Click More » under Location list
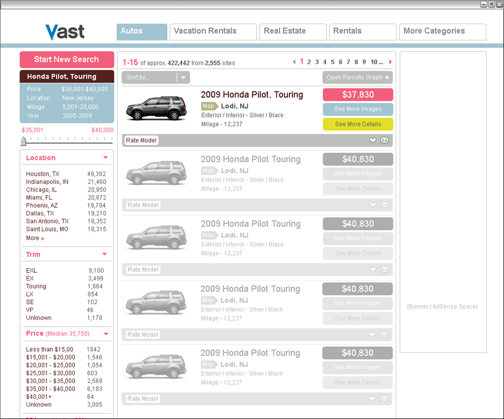 (x=35, y=238)
